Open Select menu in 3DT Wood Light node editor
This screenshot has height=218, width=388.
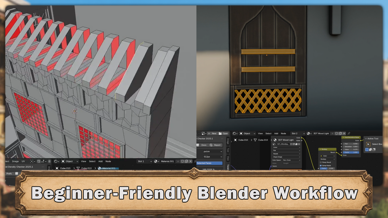268,134
